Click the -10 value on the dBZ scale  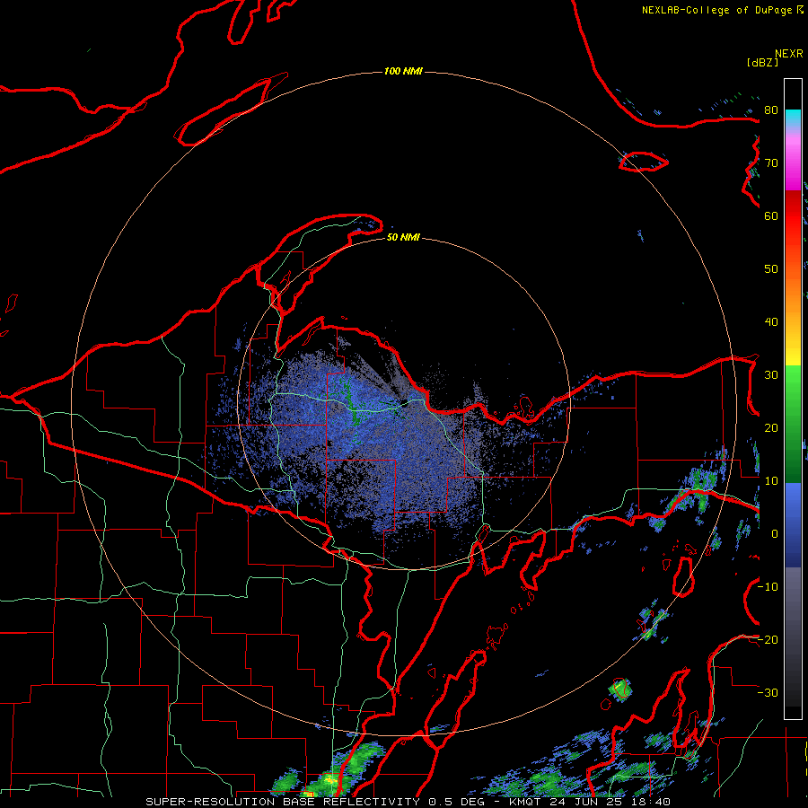point(768,587)
